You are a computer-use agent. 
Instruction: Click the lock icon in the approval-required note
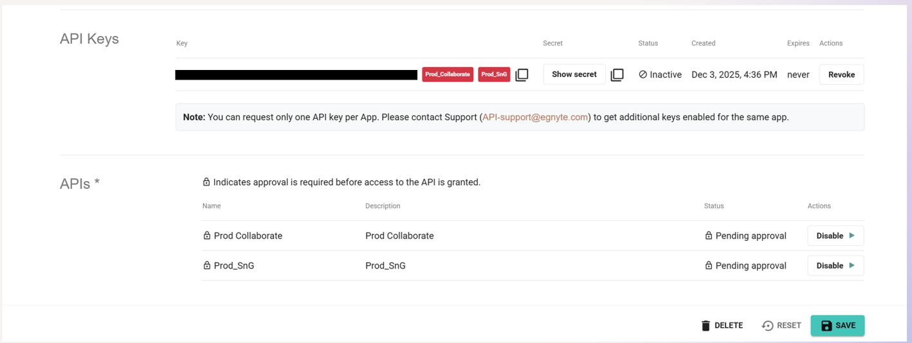pos(206,182)
